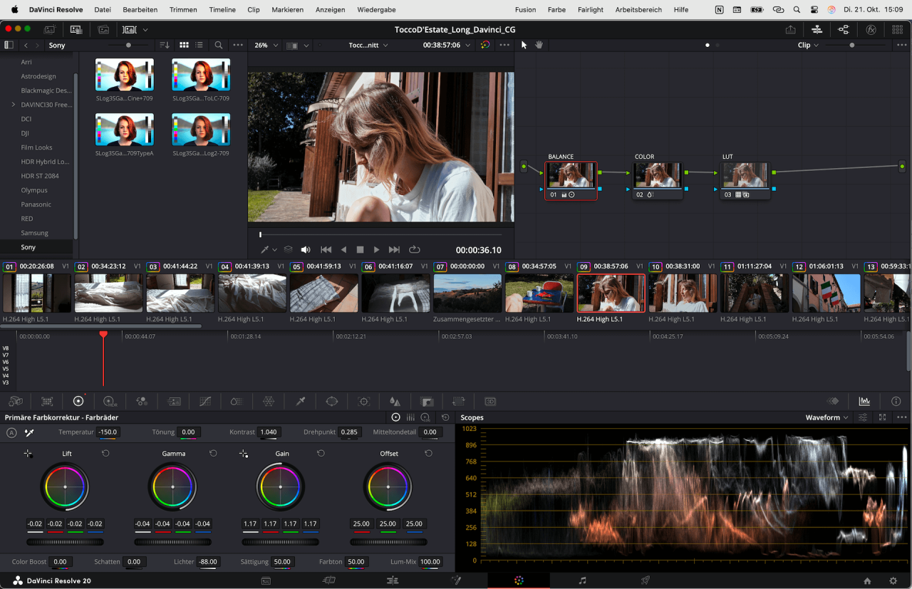Open the Curves palette

(205, 402)
